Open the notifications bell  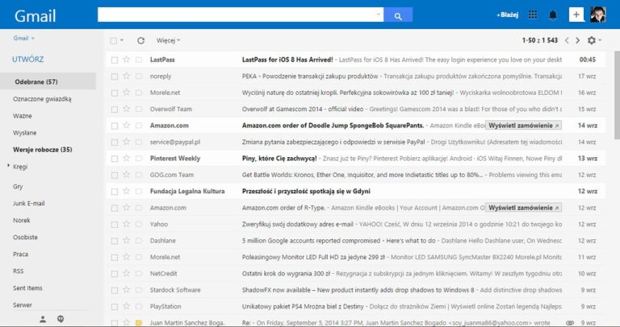click(553, 15)
